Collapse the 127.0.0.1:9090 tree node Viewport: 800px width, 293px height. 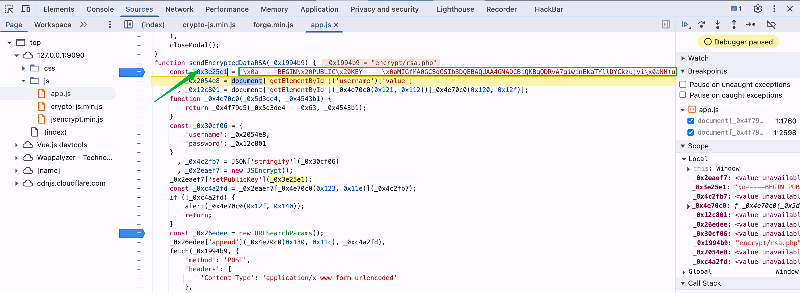tap(16, 56)
